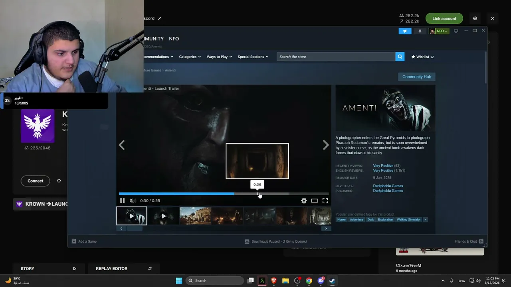Expand the Recommendations dropdown

point(158,57)
